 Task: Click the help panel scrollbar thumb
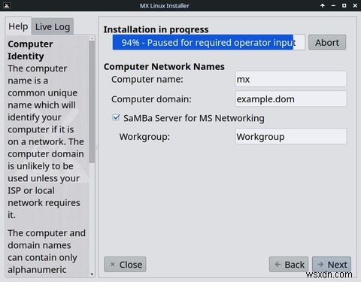tap(92, 102)
